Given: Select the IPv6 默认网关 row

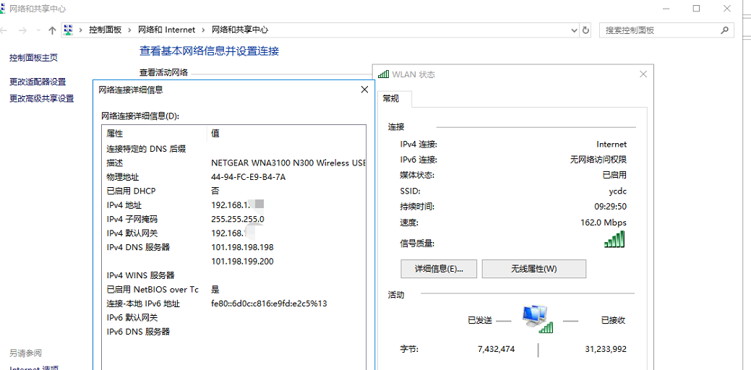Looking at the screenshot, I should [234, 317].
